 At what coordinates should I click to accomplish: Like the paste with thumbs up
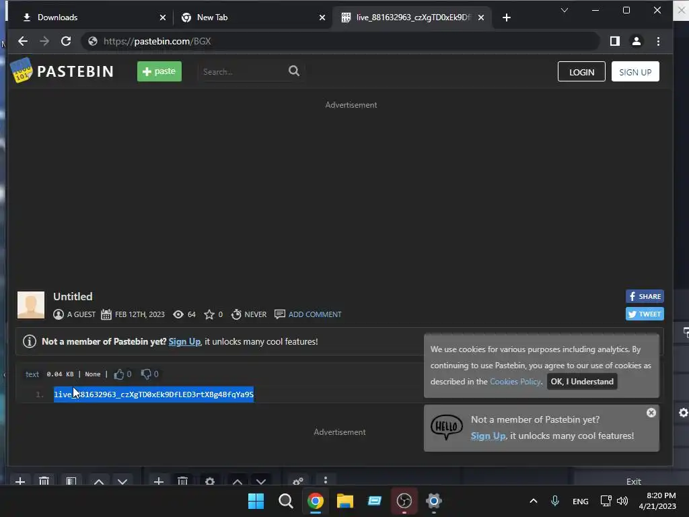(119, 374)
